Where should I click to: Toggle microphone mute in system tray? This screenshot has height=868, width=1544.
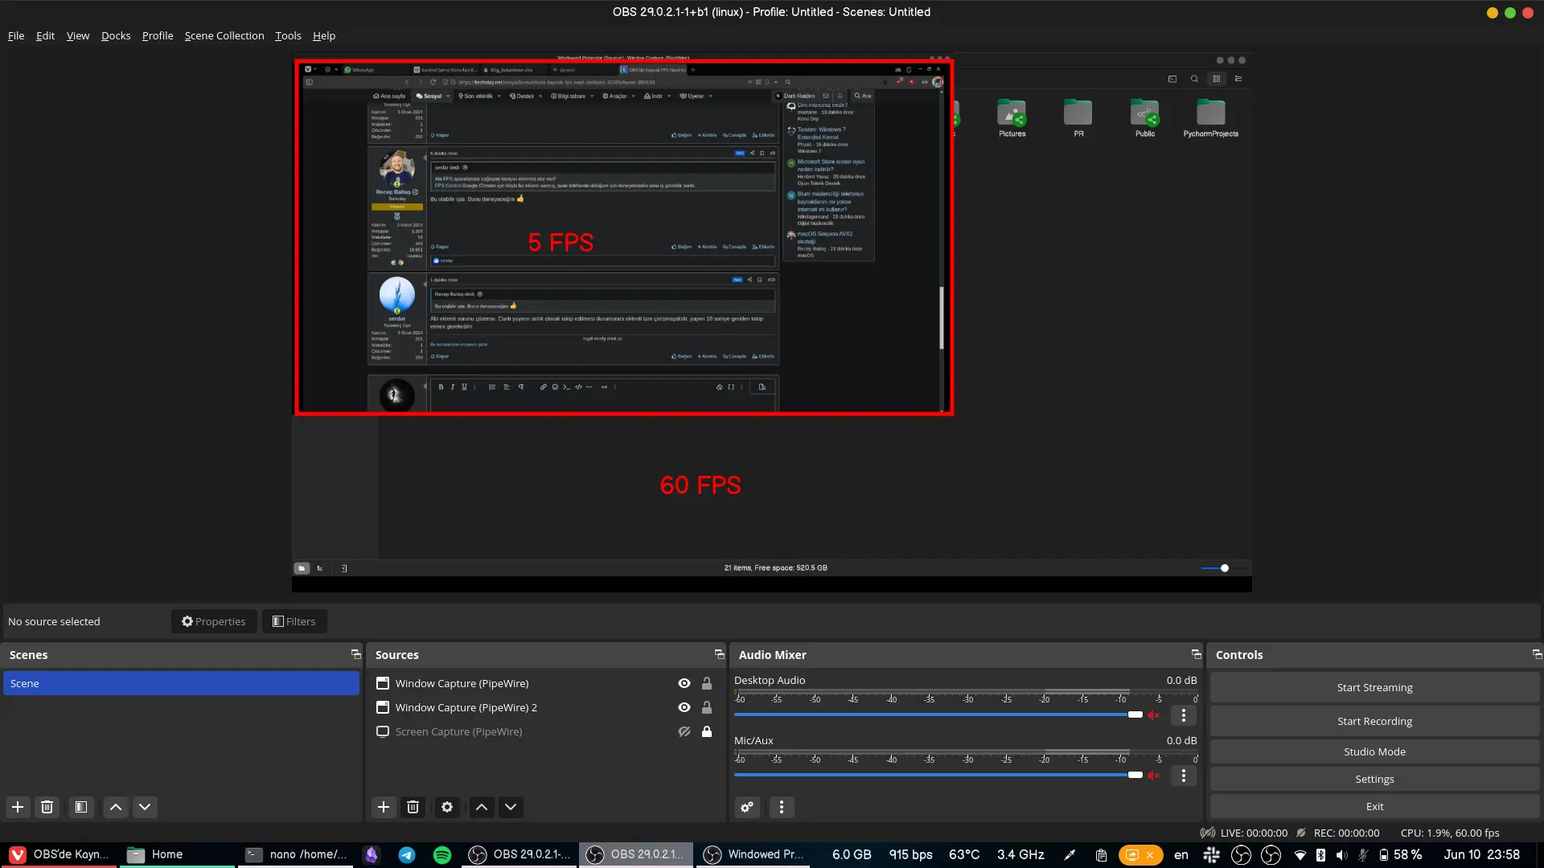(x=1362, y=855)
